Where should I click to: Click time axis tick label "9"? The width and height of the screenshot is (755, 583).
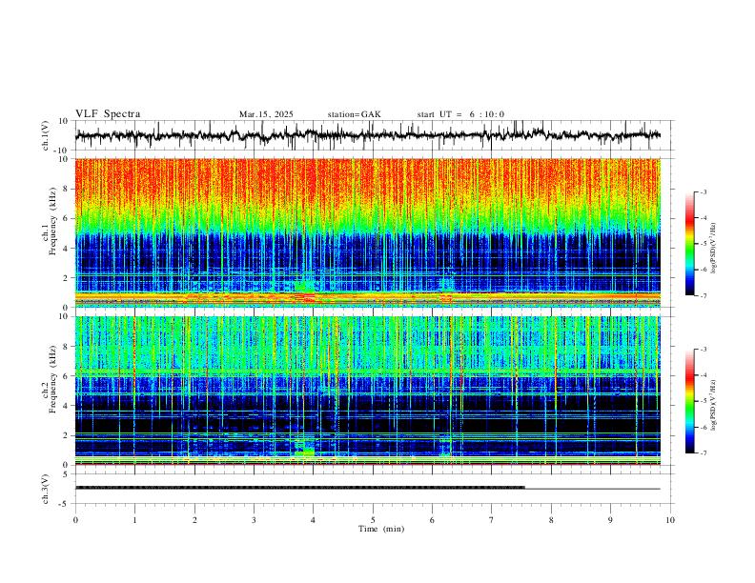coord(610,520)
